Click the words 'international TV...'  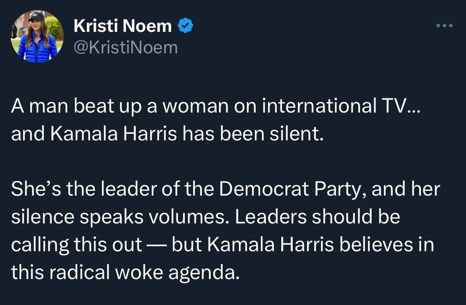pyautogui.click(x=342, y=106)
